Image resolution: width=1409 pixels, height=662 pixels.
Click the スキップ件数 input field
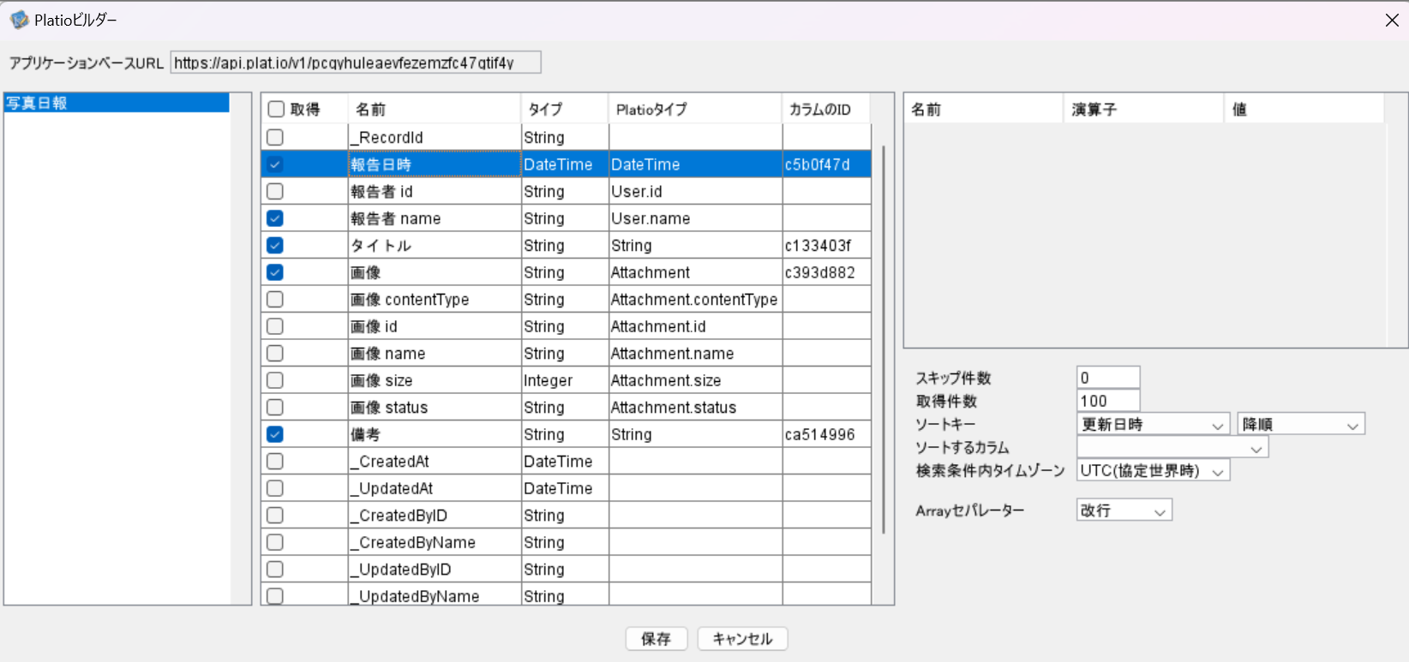point(1108,378)
